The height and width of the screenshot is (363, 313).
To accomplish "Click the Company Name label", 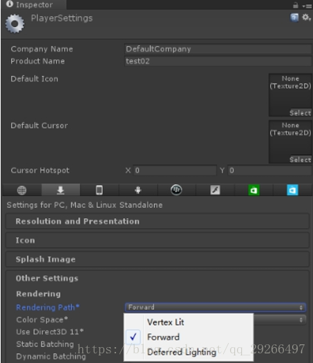I will tap(41, 49).
